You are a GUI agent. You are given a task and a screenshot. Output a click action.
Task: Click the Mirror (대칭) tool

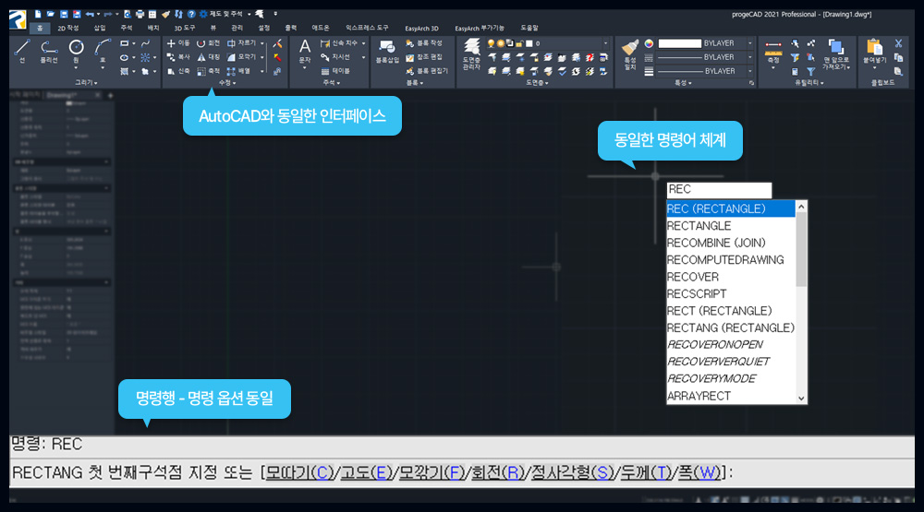[207, 57]
